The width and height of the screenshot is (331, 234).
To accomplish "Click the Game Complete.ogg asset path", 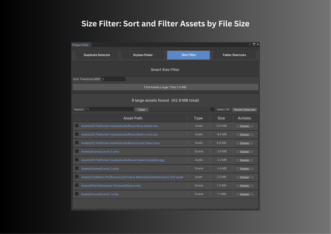I will point(123,160).
